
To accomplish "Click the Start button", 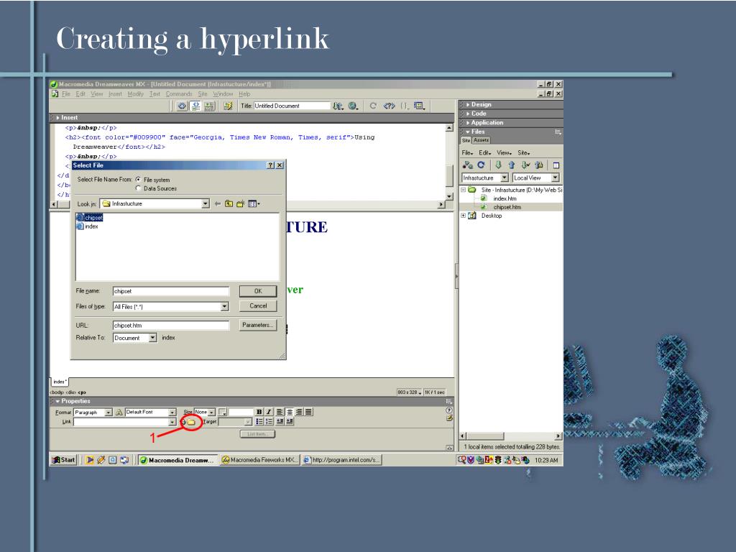I will click(x=63, y=460).
